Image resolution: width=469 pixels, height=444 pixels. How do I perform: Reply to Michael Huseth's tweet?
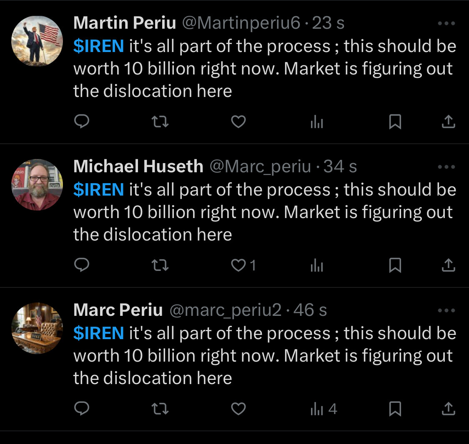81,265
